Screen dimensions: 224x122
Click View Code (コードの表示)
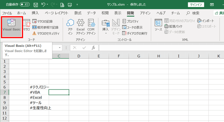point(132,27)
